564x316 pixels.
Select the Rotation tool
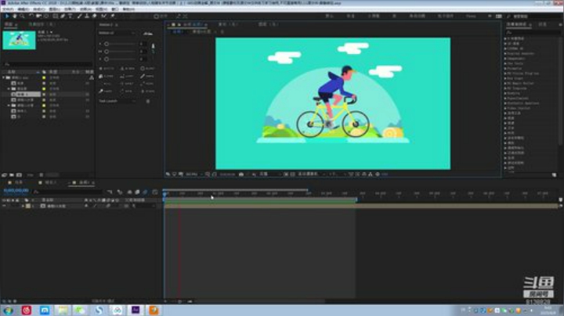tap(31, 16)
